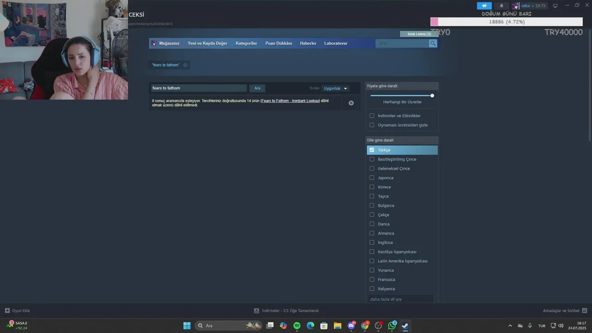Click the SASA.E stock widget
The width and height of the screenshot is (592, 333).
pos(17,326)
